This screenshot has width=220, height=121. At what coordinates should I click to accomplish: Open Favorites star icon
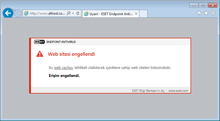pyautogui.click(x=206, y=13)
